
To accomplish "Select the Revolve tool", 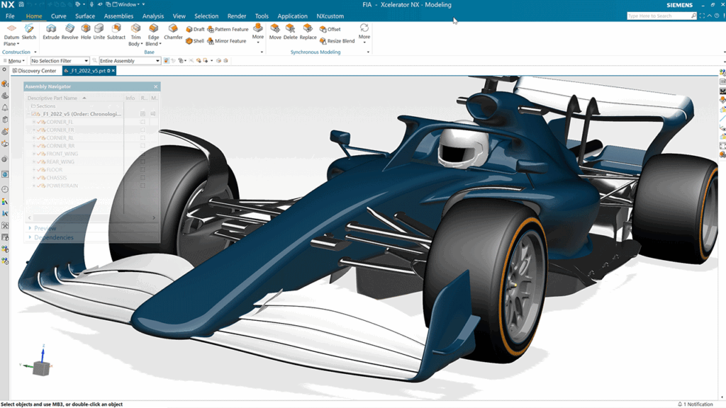I will coord(71,32).
